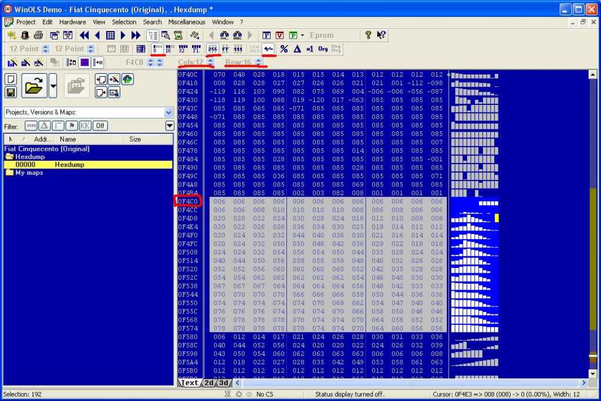The width and height of the screenshot is (601, 401).
Task: Expand the filter options black arrow
Action: click(170, 125)
